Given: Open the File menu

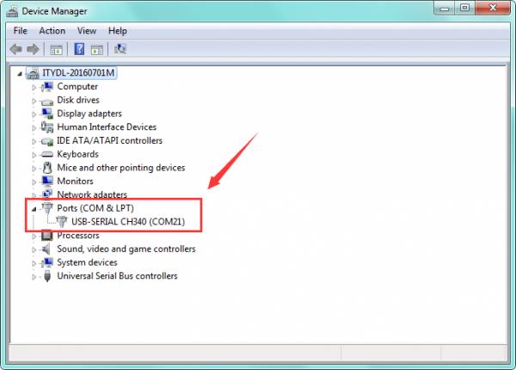Looking at the screenshot, I should (20, 31).
